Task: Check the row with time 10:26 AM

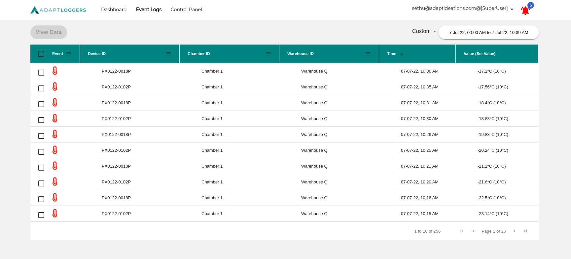Action: 41,136
